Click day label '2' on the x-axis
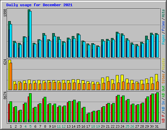This screenshot has width=167, height=130. (x=16, y=126)
